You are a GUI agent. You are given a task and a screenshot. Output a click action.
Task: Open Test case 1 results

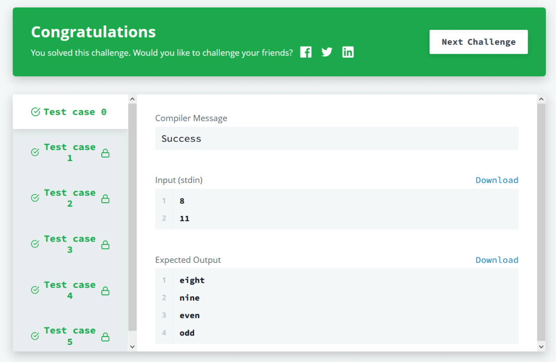[69, 153]
